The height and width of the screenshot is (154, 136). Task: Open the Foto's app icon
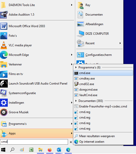point(4,36)
